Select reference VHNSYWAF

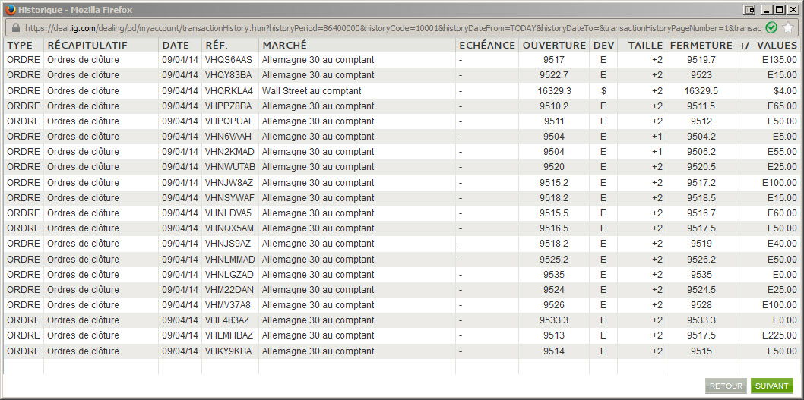tap(229, 198)
